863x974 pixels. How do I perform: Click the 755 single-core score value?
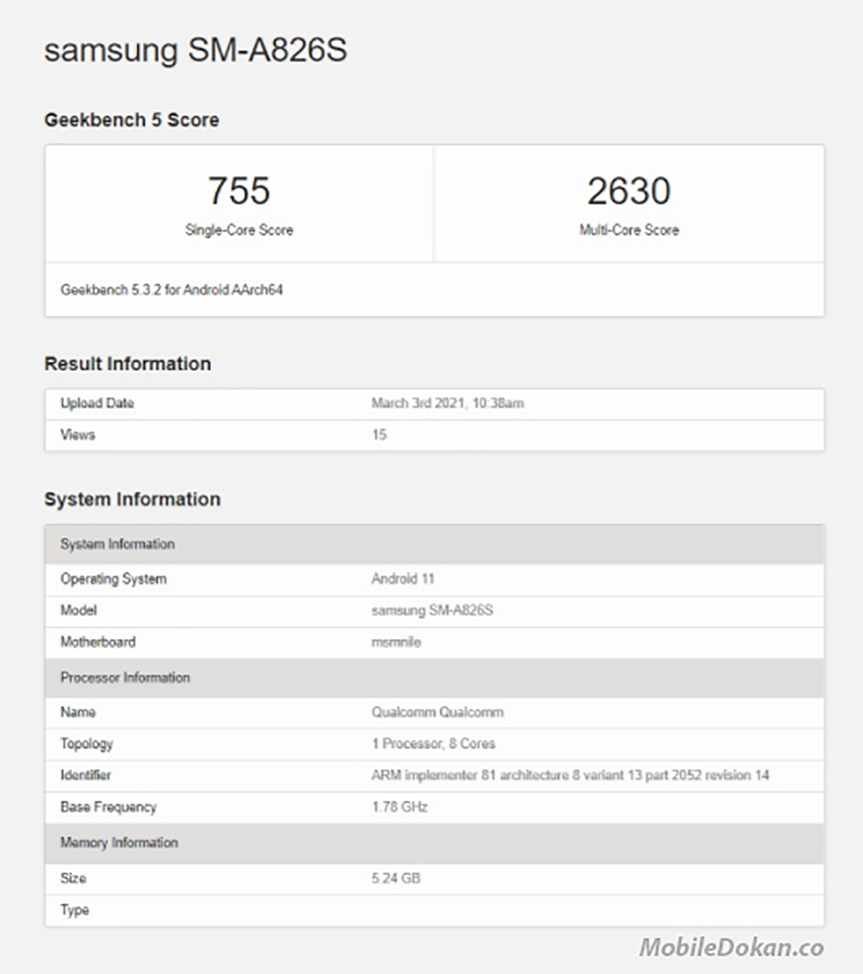pos(239,191)
